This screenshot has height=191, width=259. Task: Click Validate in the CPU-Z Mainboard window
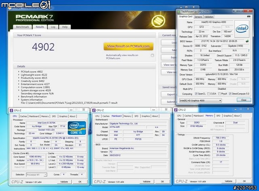coord(146,182)
